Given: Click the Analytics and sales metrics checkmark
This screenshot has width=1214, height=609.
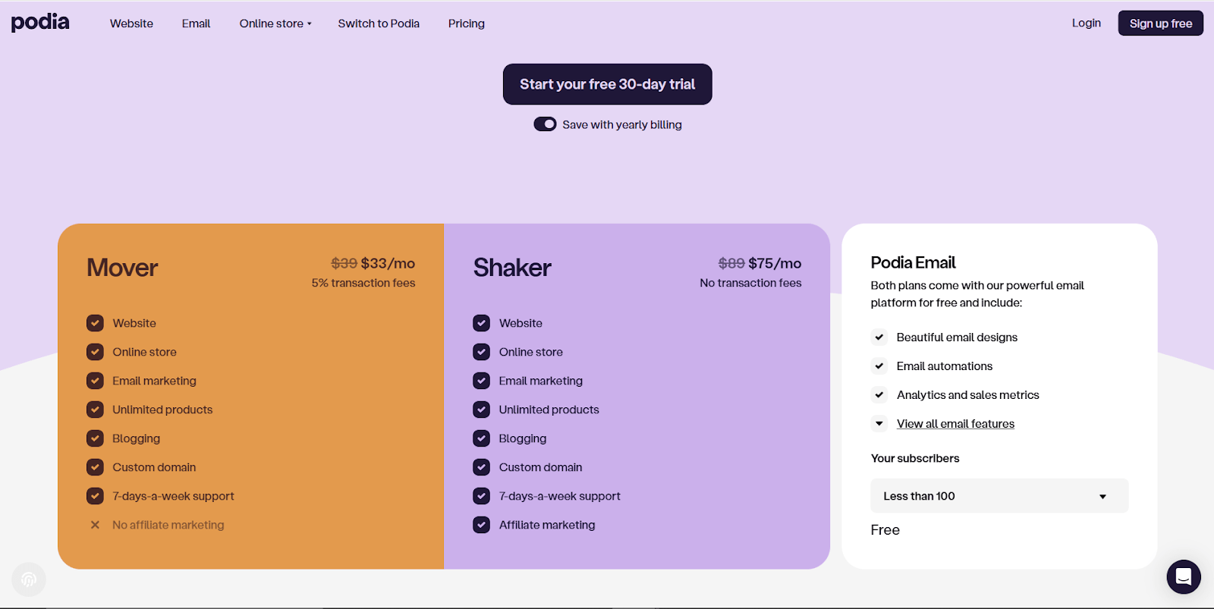Looking at the screenshot, I should pos(879,395).
